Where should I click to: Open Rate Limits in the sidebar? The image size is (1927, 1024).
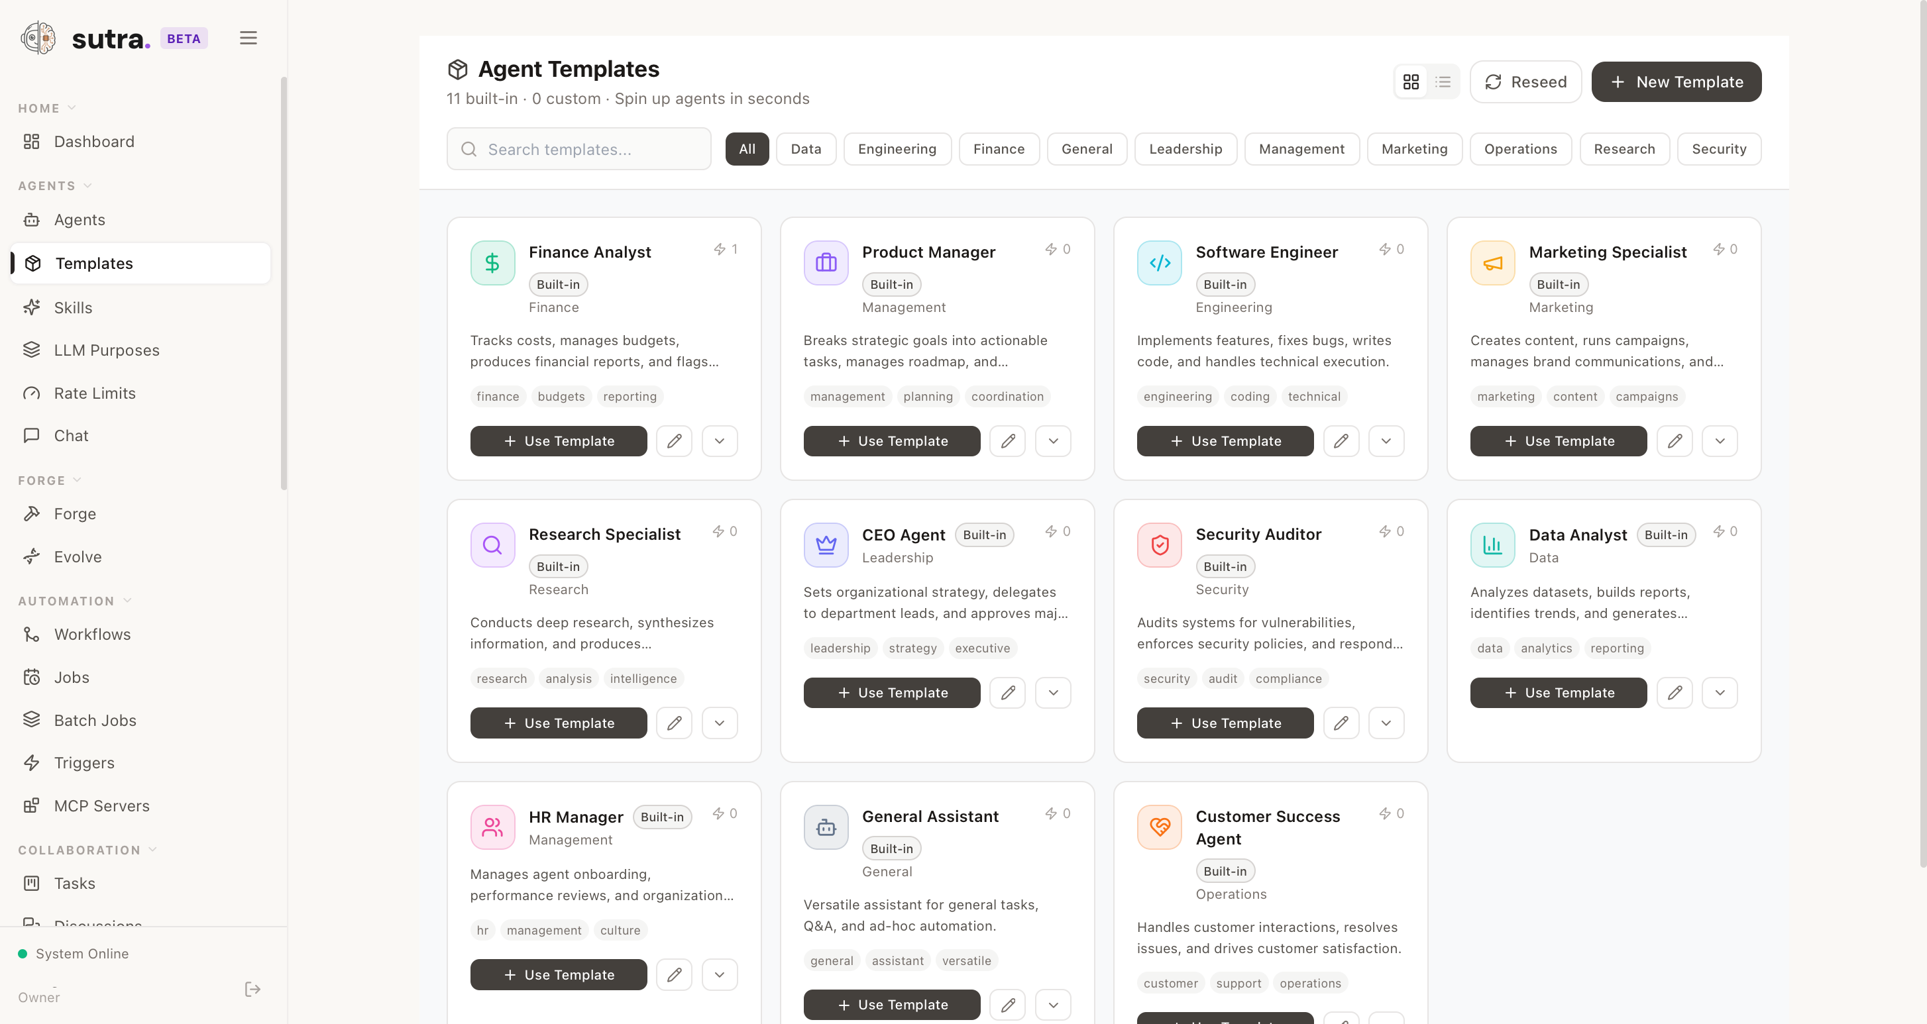point(95,393)
